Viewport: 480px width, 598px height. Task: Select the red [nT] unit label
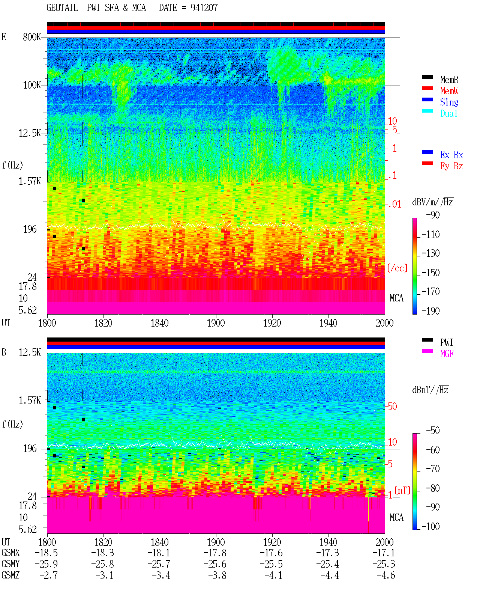tap(402, 490)
